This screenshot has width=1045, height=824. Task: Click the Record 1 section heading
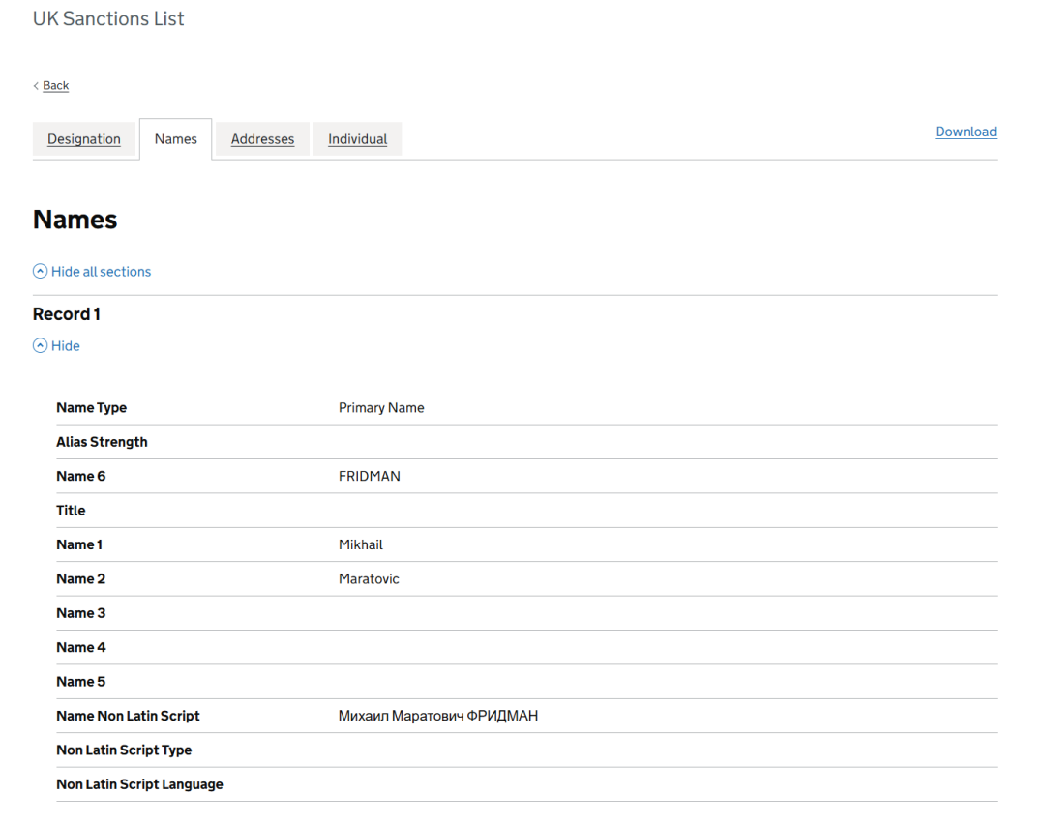pos(67,314)
